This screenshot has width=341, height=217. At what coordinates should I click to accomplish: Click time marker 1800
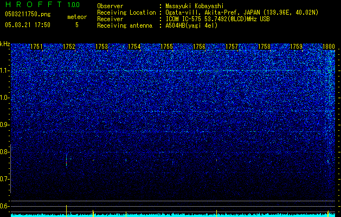(329, 47)
